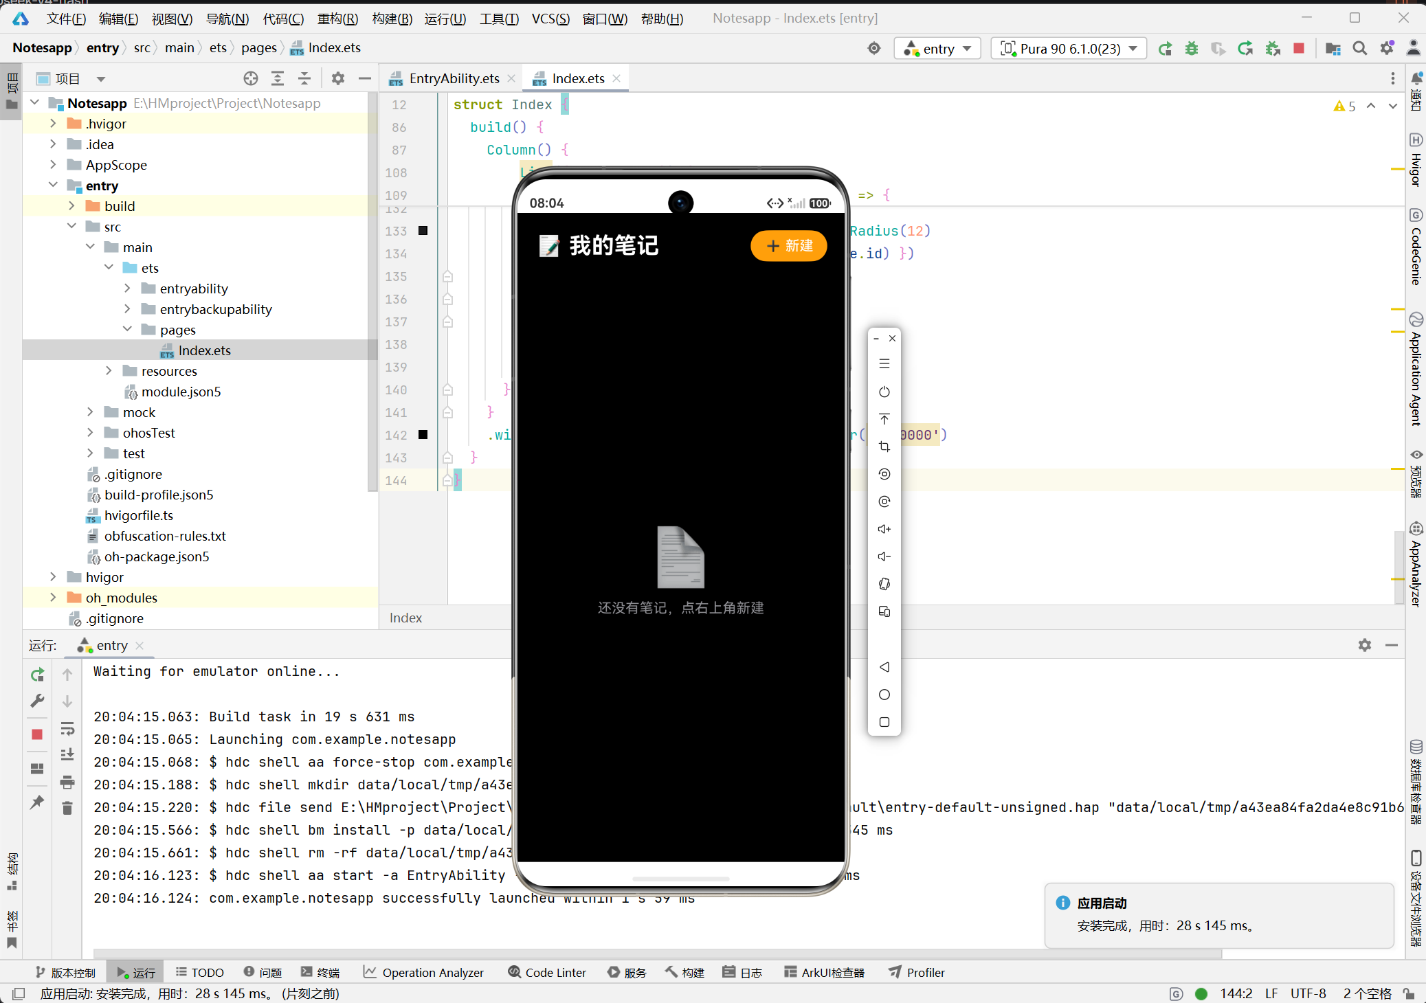Tap the 新建 button in emulator
This screenshot has height=1003, width=1426.
(788, 246)
